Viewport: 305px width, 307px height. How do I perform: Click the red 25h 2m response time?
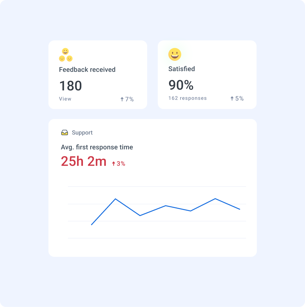83,161
